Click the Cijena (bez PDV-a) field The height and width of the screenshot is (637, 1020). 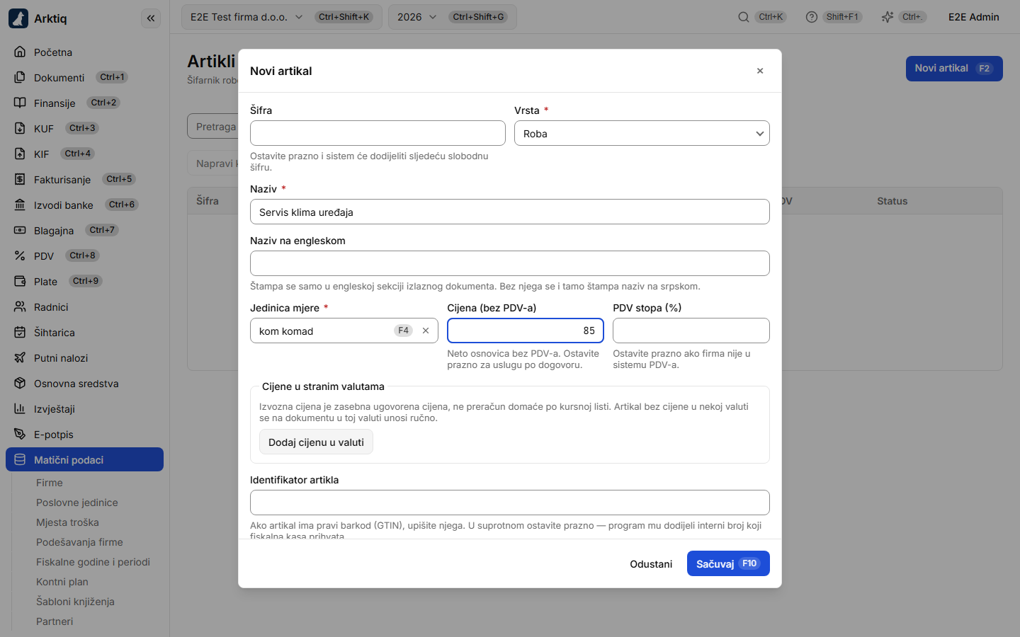526,331
